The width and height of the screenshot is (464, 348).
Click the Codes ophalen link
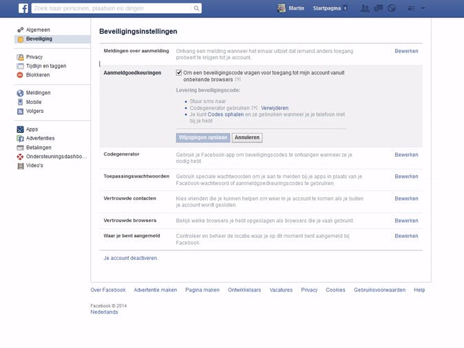226,114
